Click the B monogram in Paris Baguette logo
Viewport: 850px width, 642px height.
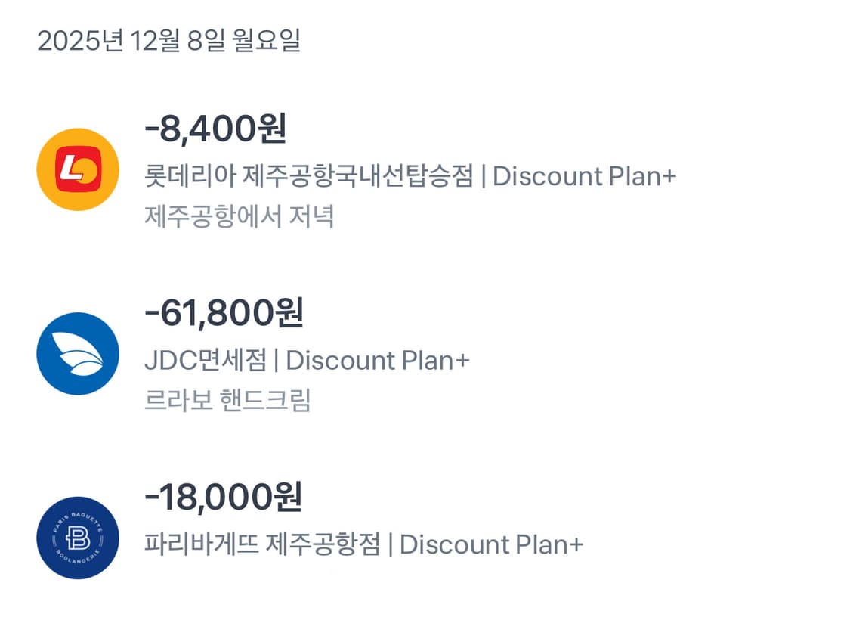78,538
